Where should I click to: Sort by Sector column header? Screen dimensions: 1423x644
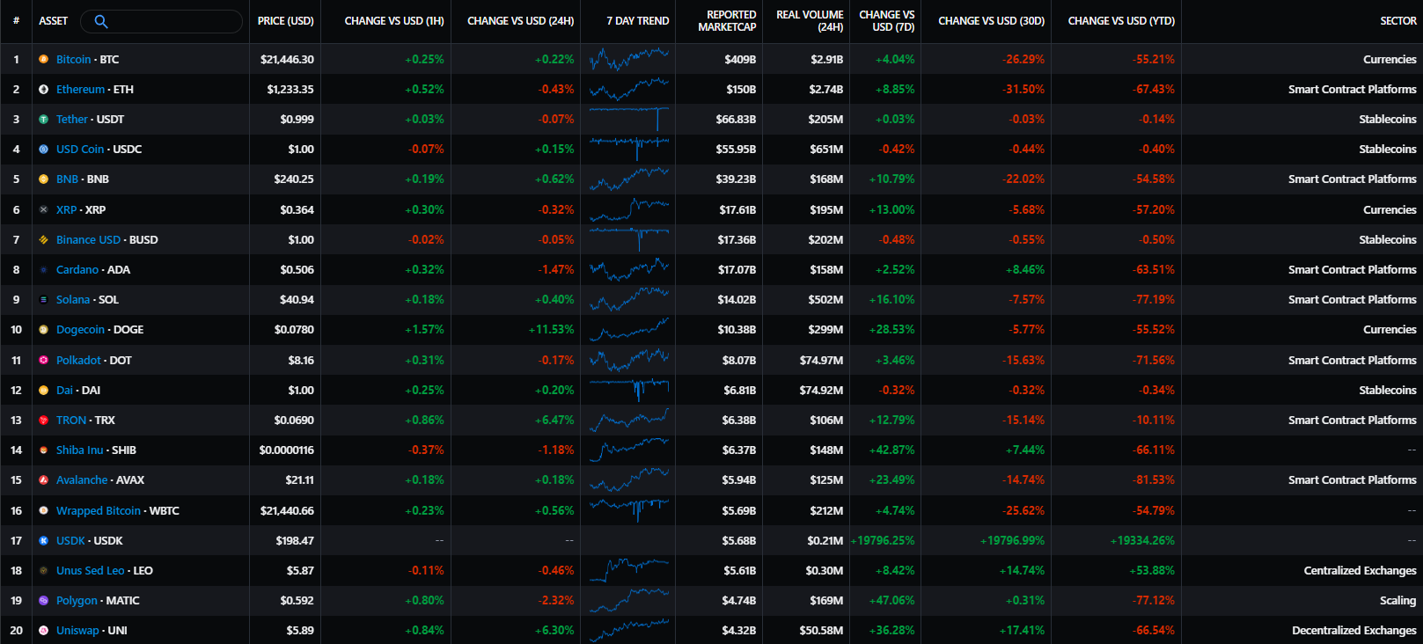point(1397,21)
